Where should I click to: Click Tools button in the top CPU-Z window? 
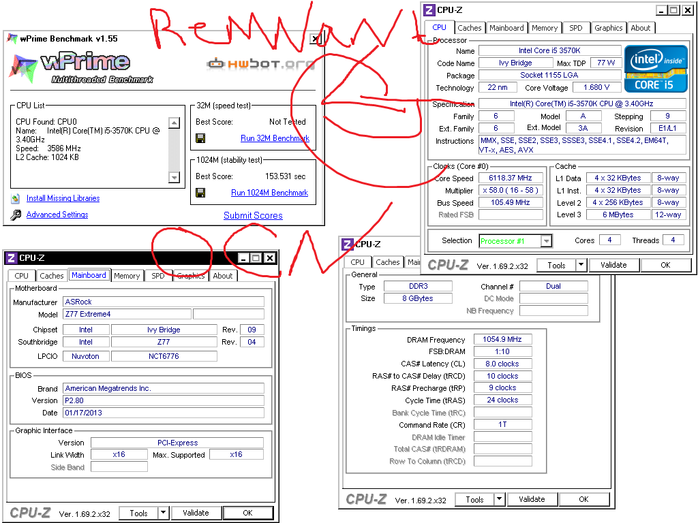tap(556, 265)
